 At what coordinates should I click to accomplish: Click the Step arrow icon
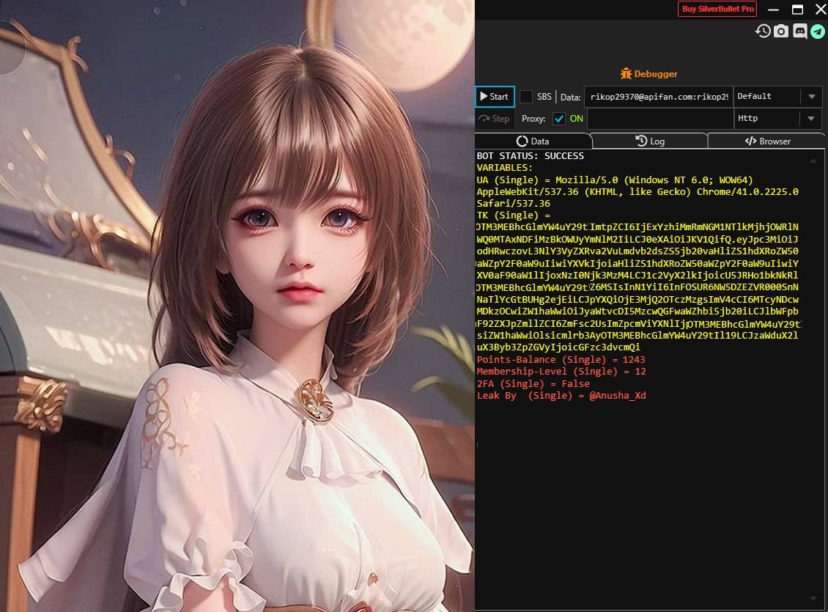click(484, 119)
